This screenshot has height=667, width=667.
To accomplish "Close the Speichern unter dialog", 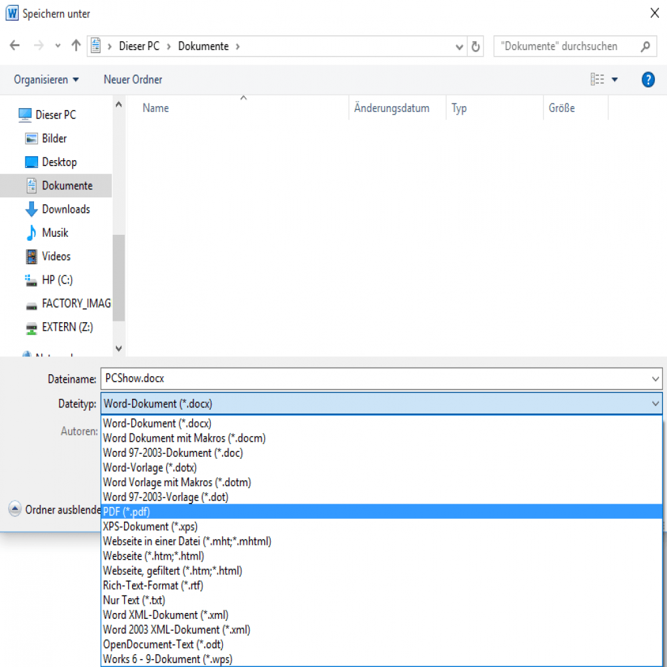I will 655,13.
